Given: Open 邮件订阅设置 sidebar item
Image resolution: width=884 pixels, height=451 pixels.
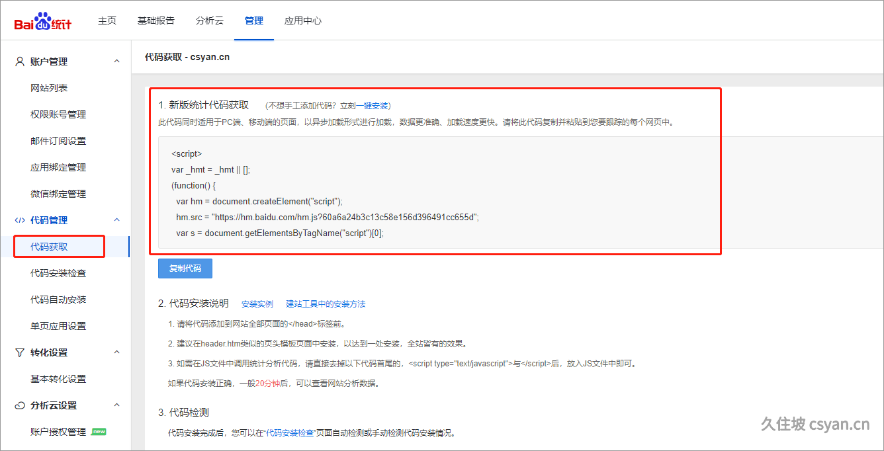Looking at the screenshot, I should click(x=58, y=141).
